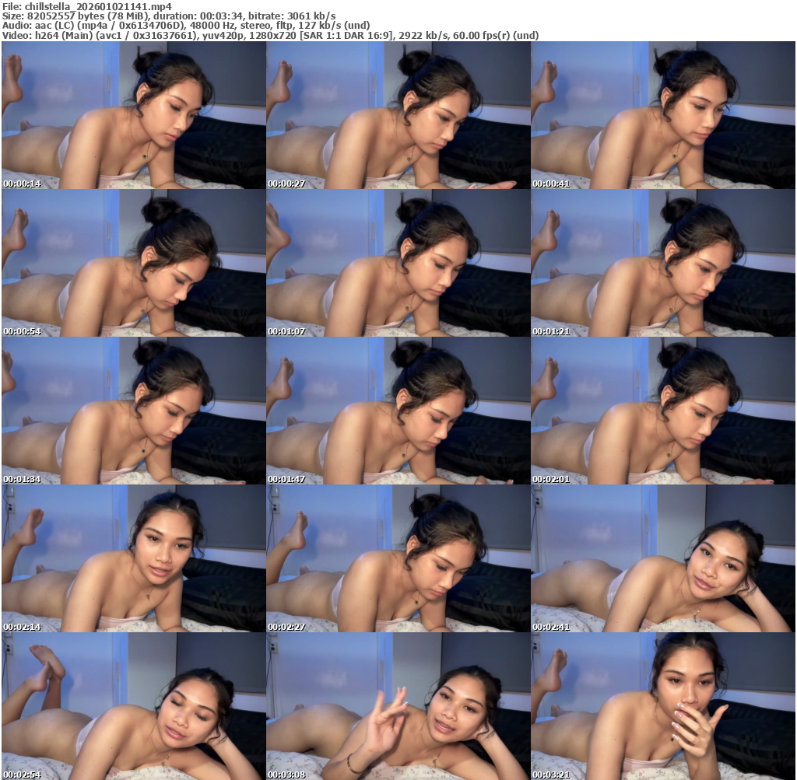Click the frame stamped 00:02:41
Viewport: 797px width, 780px height.
(x=663, y=558)
